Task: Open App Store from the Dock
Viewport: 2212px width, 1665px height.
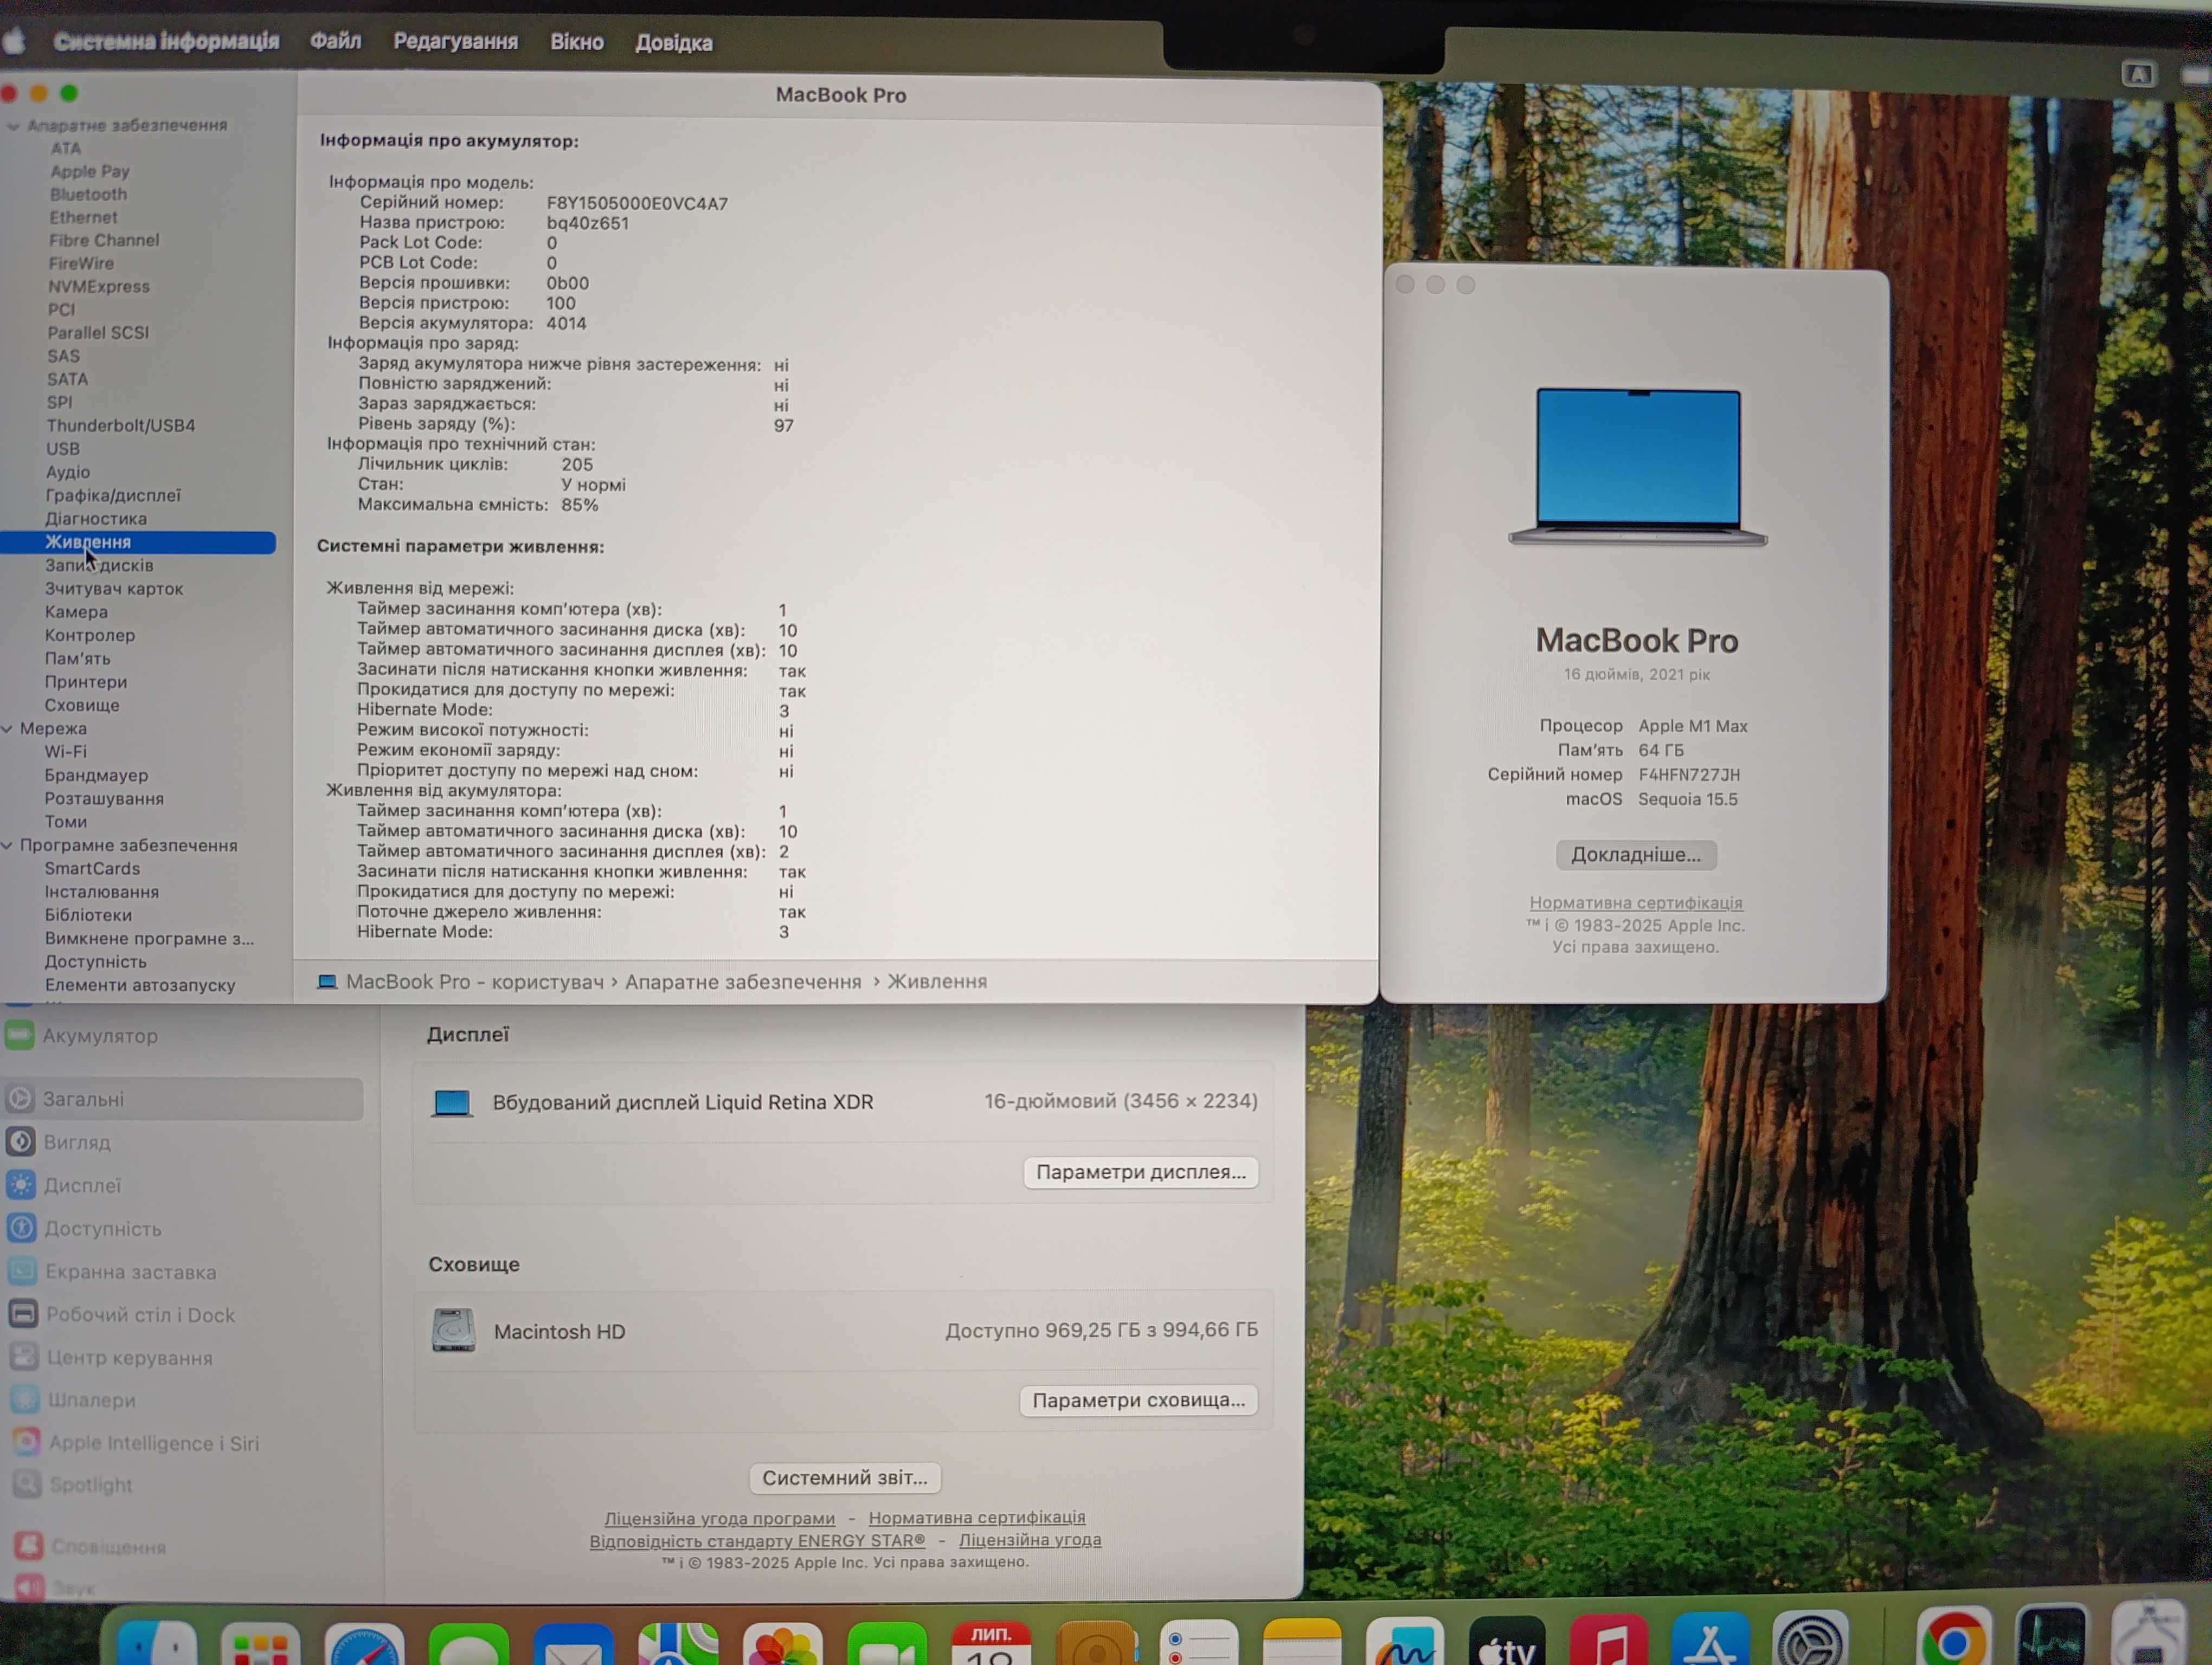Action: click(1711, 1639)
